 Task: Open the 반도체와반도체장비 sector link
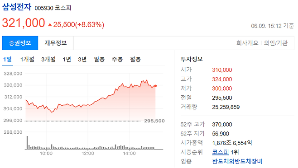click(x=237, y=161)
